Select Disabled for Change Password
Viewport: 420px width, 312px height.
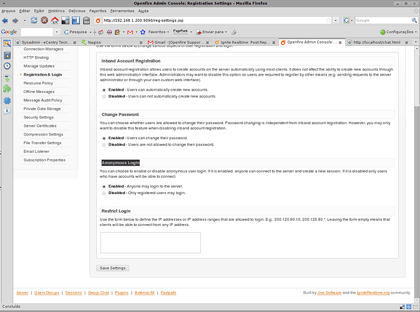pos(104,145)
